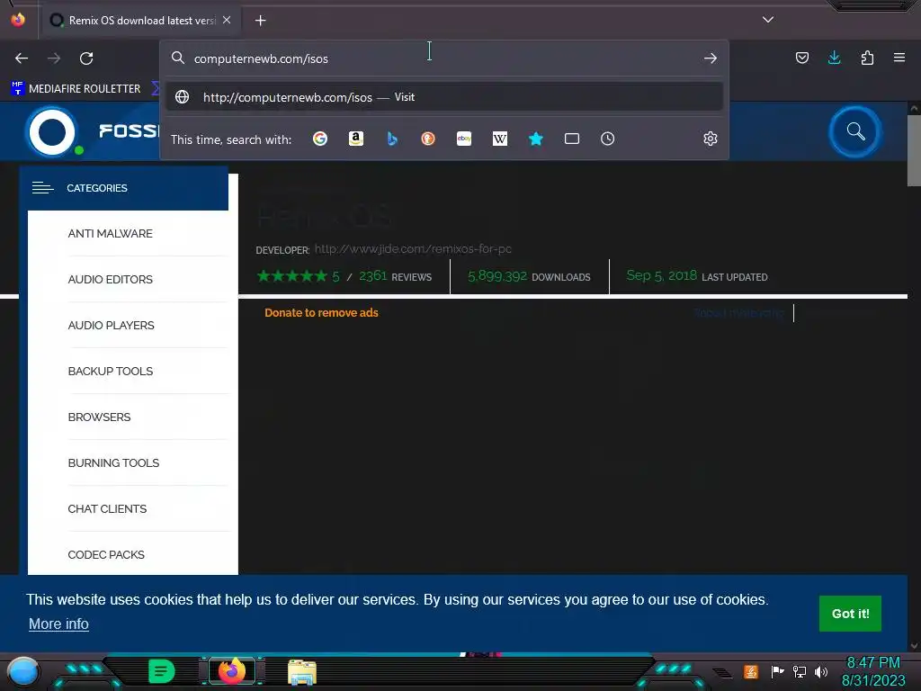
Task: Select the Remix OS download tab
Action: pyautogui.click(x=141, y=21)
